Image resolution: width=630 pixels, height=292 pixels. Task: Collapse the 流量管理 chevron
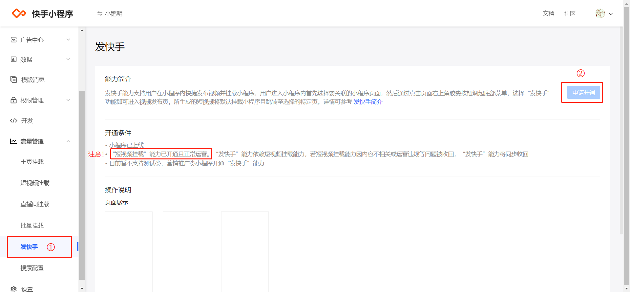click(68, 141)
